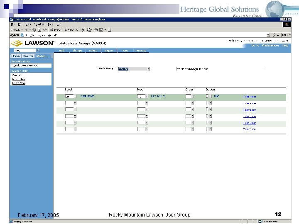Viewport: 299px width, 224px height.
Task: Click the rule group description field
Action: pyautogui.click(x=220, y=69)
